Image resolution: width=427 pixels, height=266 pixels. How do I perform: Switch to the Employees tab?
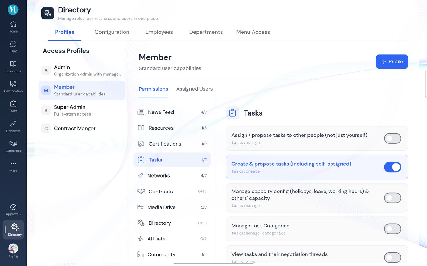(159, 32)
